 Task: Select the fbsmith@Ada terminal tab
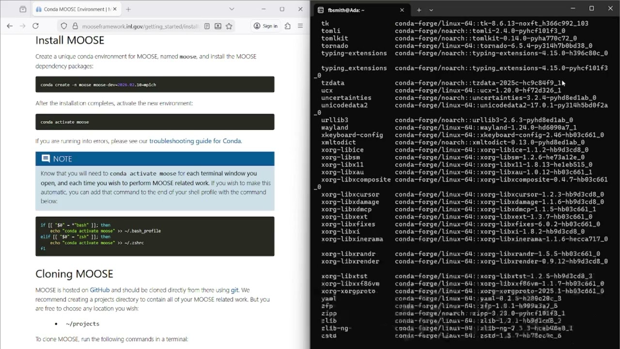361,10
